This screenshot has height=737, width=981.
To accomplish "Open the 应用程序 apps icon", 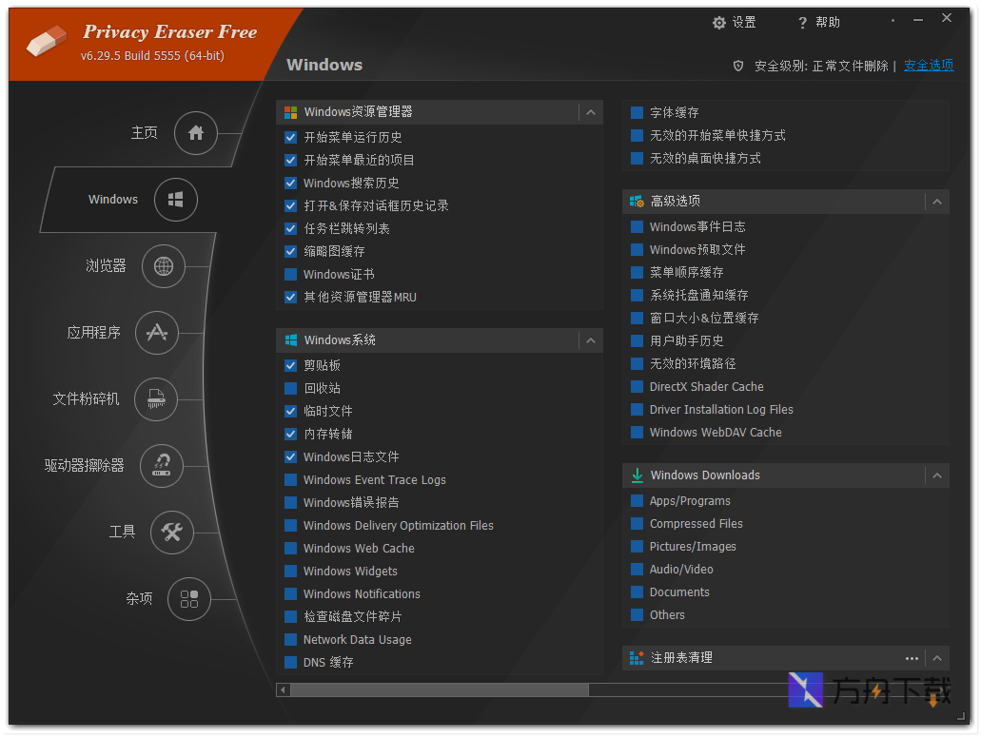I will (157, 333).
